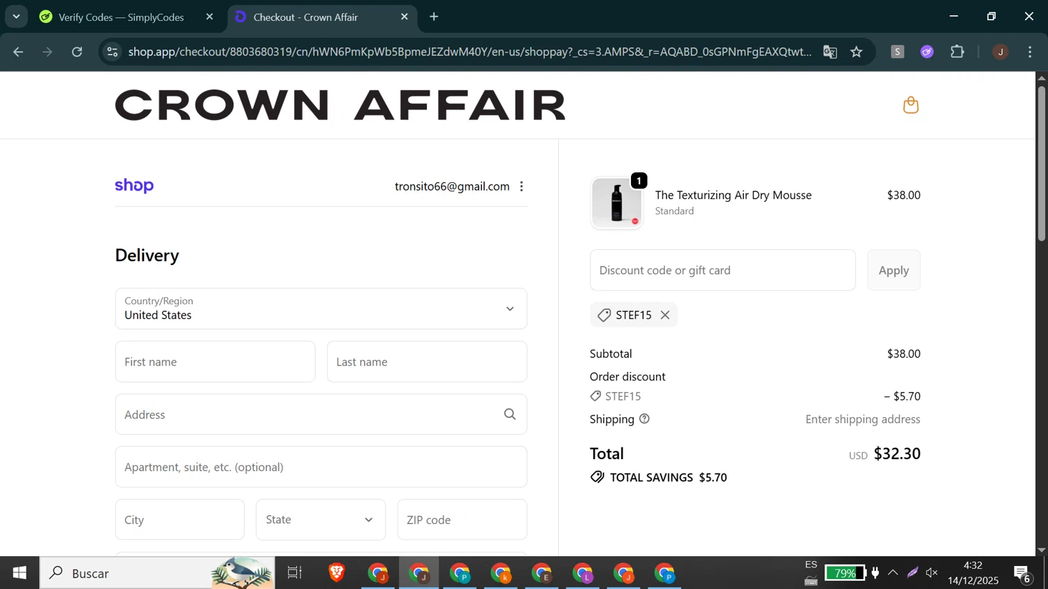
Task: Click the translate page icon
Action: tap(830, 52)
